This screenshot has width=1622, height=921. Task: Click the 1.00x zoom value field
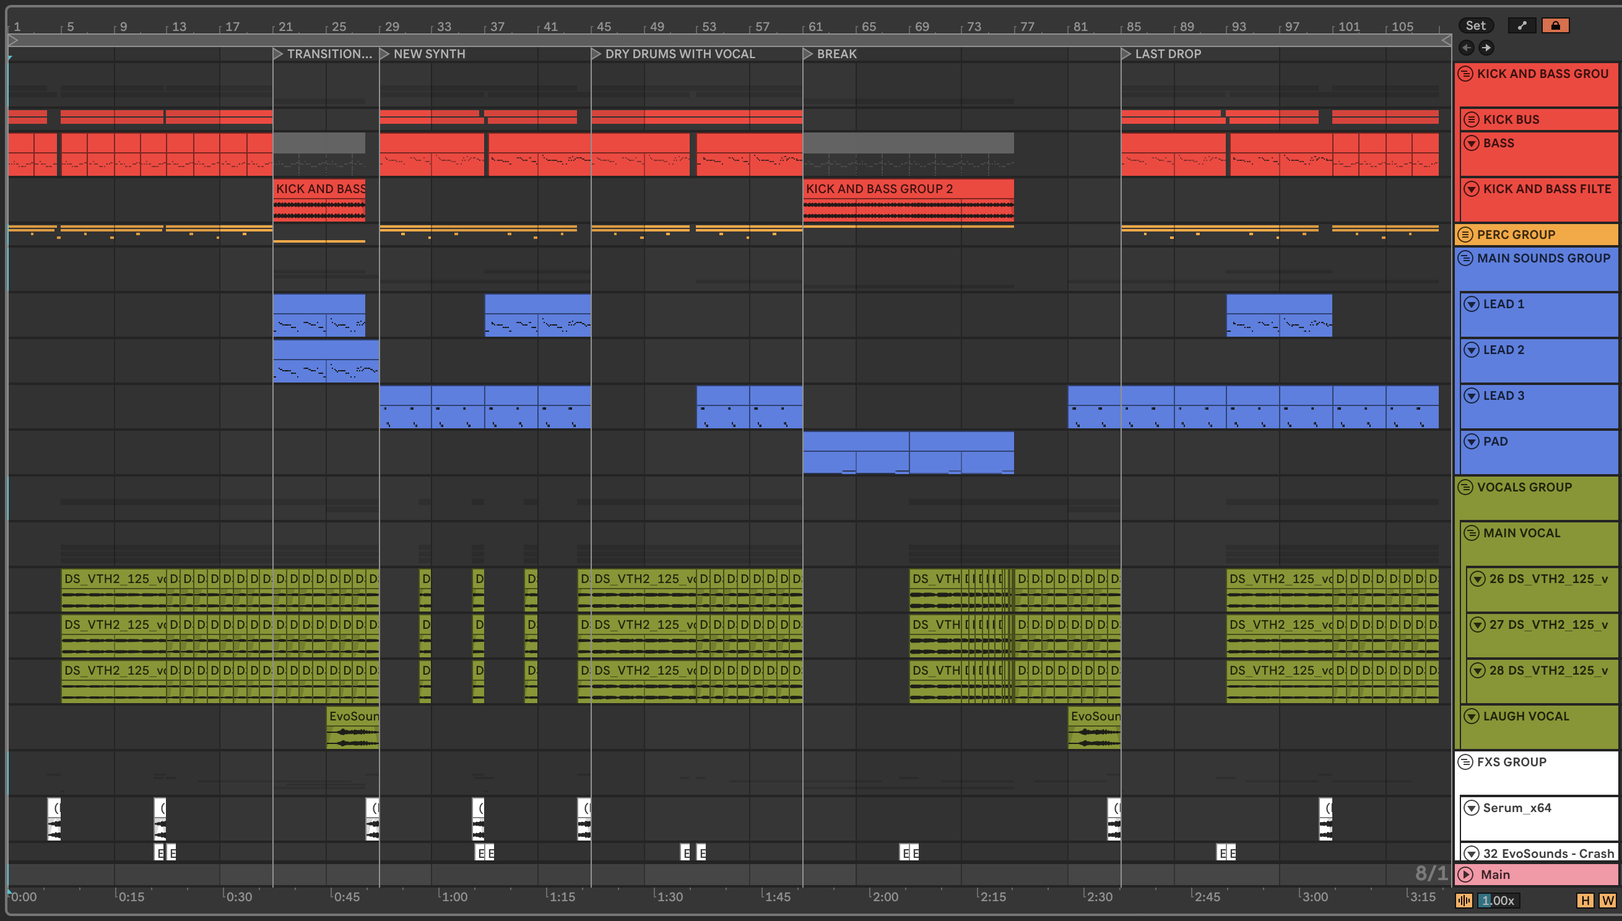click(1497, 900)
